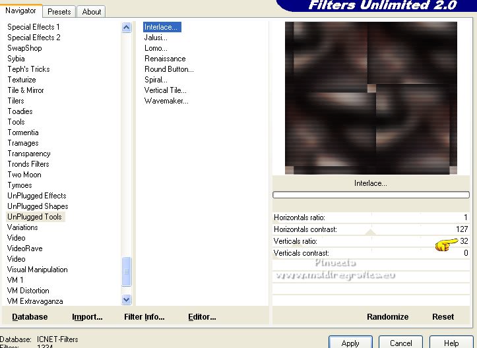Select VM Extravaganza category

[x=35, y=301]
